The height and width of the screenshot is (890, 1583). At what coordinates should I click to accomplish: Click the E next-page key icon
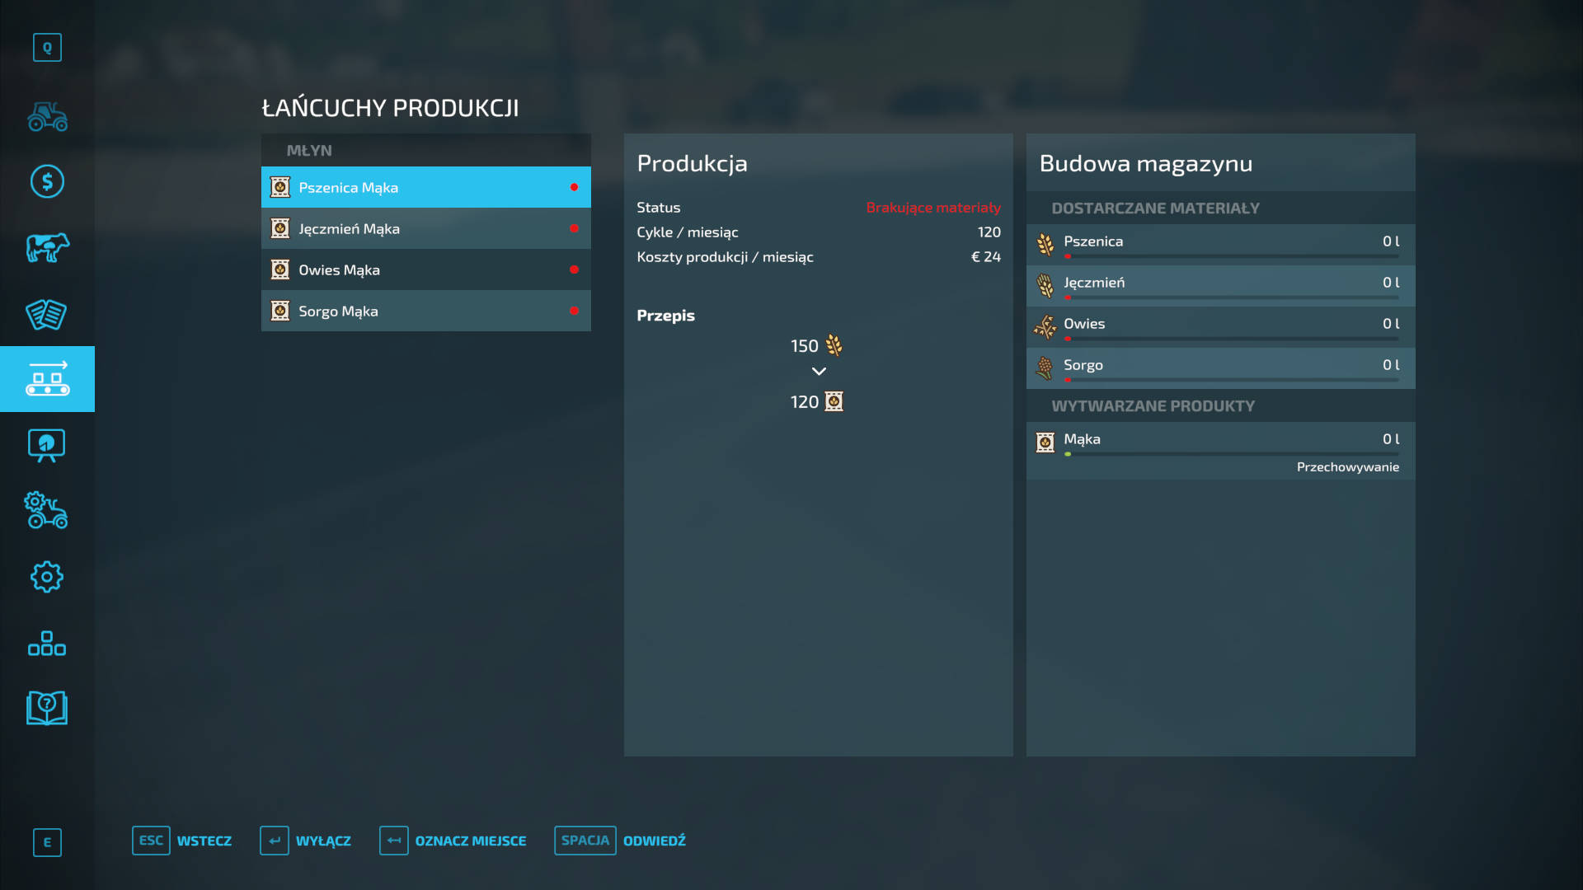tap(47, 842)
